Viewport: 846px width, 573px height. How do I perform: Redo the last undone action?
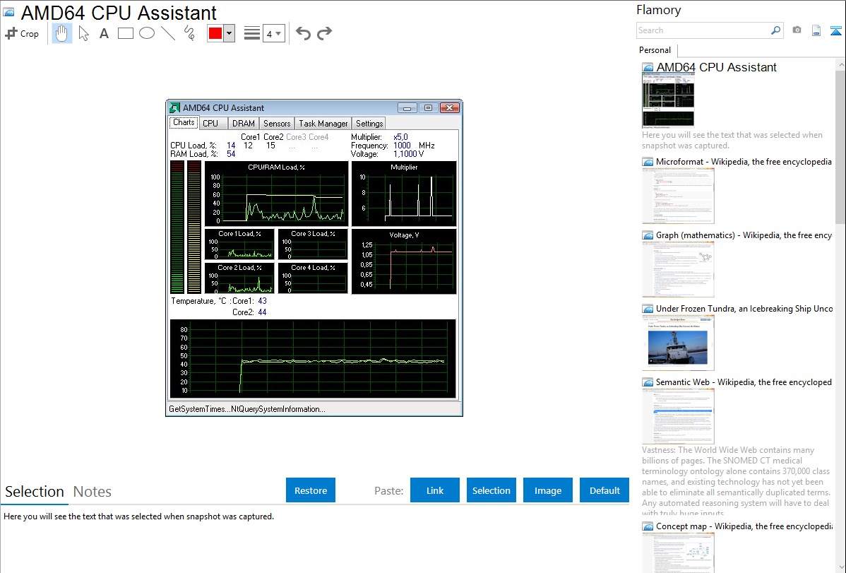[324, 33]
